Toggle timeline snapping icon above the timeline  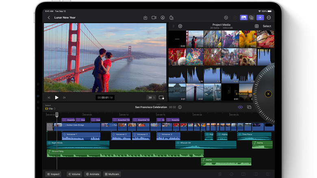[x=240, y=107]
